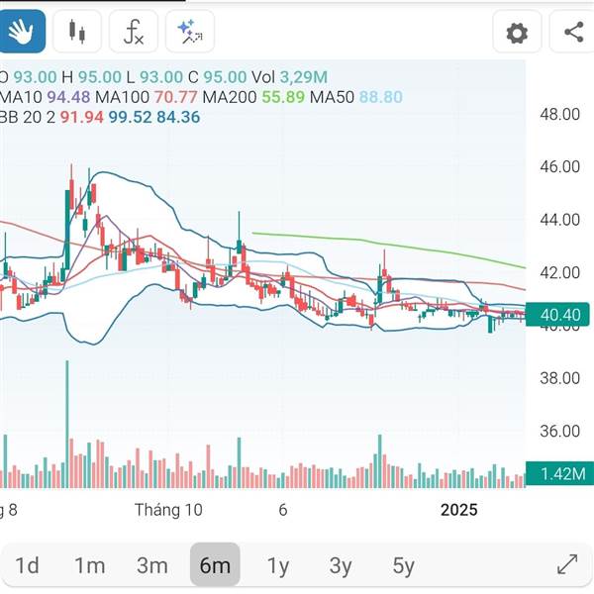Select the 3y time range
This screenshot has width=594, height=594.
(341, 565)
